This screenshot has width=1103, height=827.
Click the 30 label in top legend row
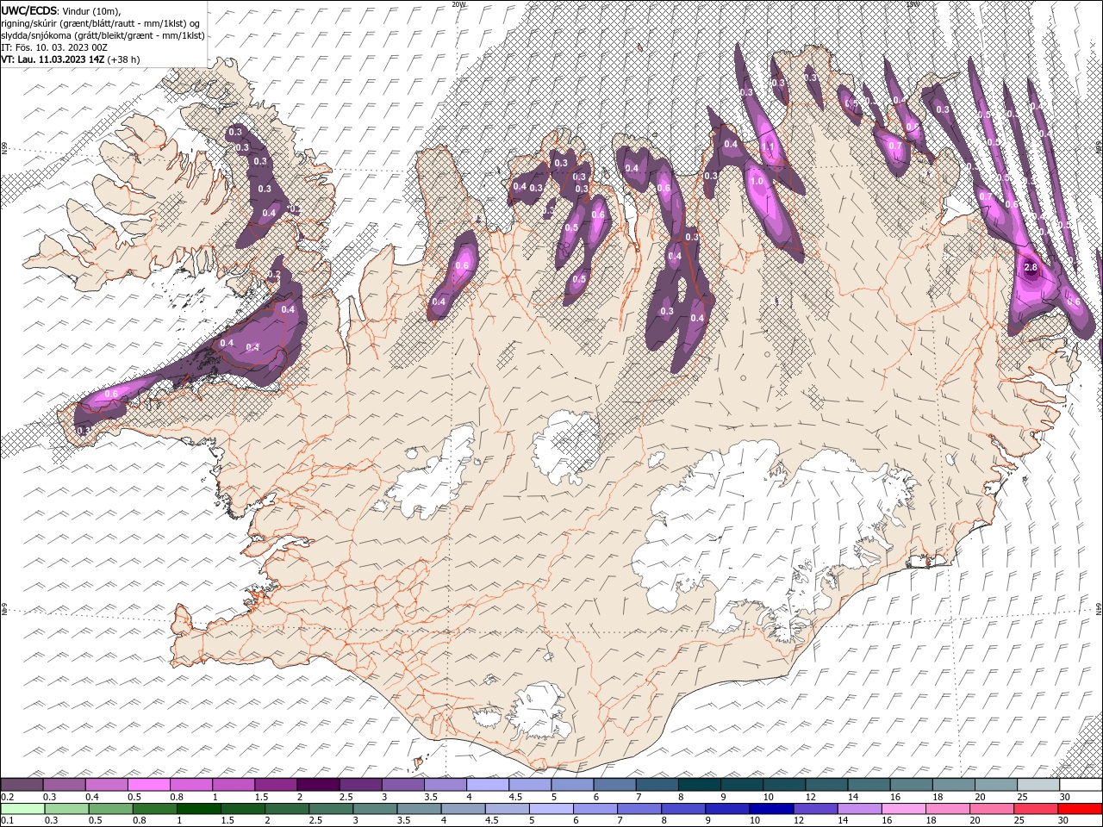click(1065, 797)
